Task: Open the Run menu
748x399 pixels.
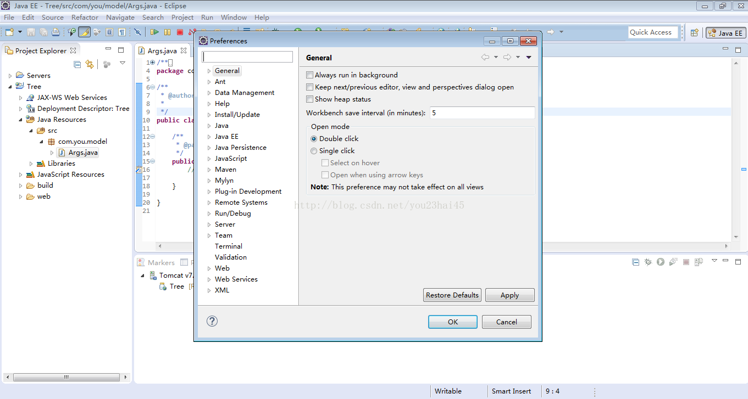Action: point(207,18)
